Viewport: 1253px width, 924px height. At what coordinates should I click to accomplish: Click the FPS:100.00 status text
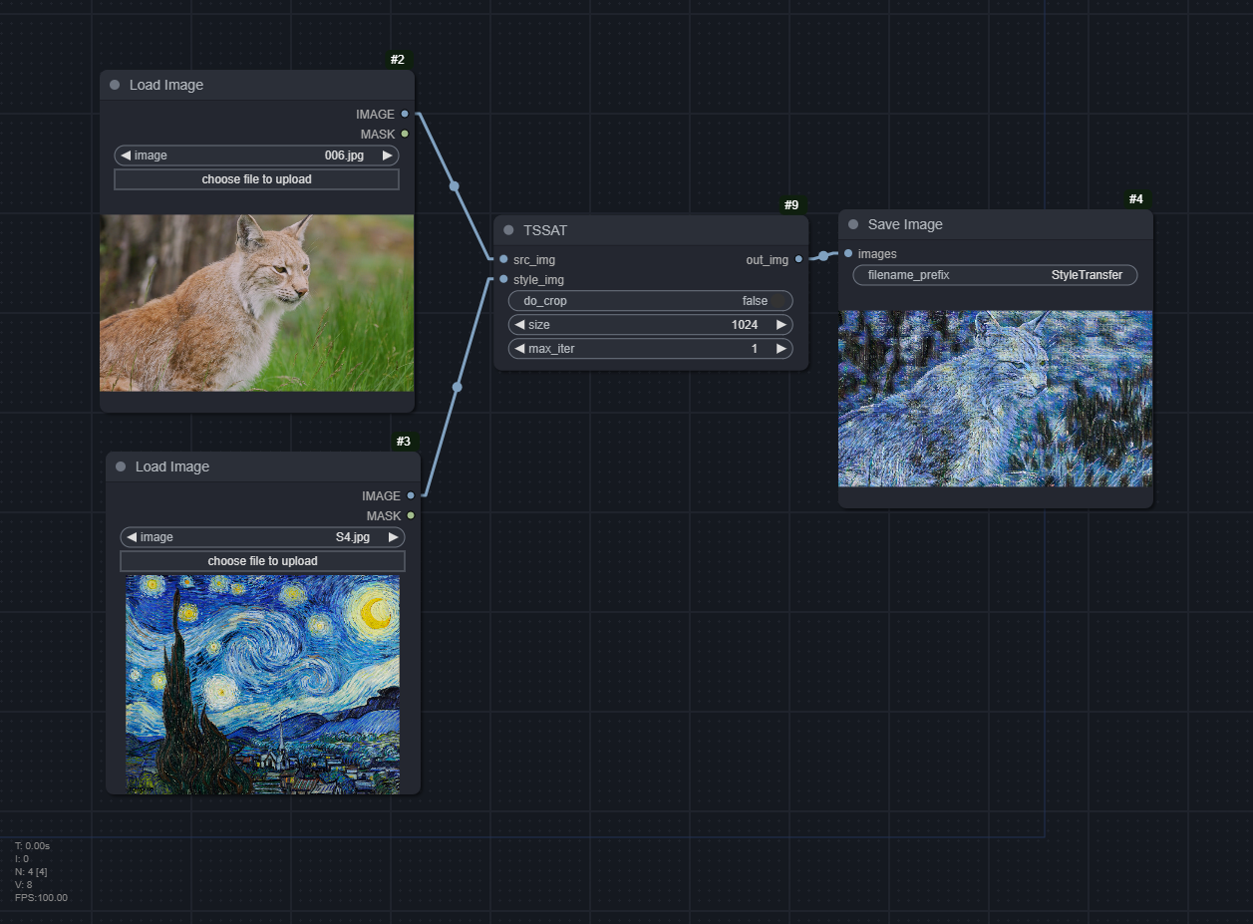click(x=41, y=898)
